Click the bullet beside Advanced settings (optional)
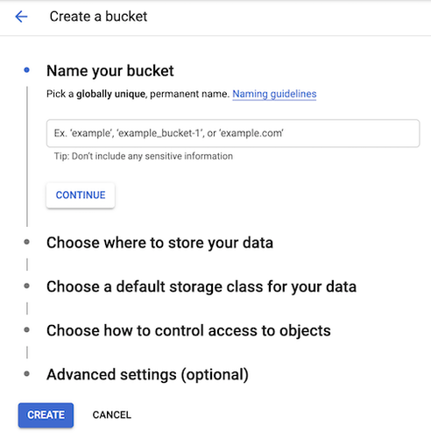 [26, 374]
